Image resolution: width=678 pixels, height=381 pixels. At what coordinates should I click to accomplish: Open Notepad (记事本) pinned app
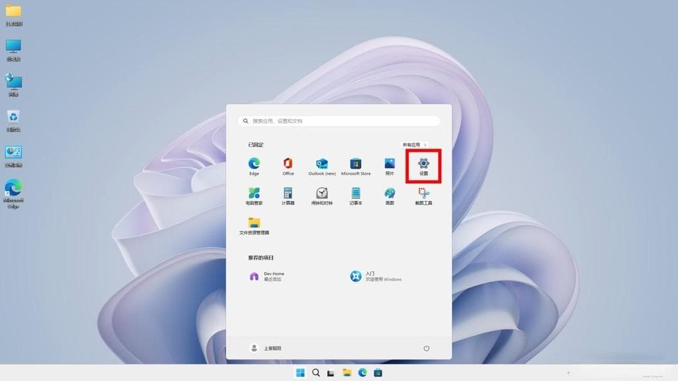(x=356, y=196)
